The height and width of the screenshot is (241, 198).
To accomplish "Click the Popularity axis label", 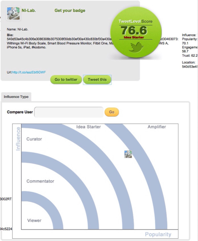I will coord(158,234).
